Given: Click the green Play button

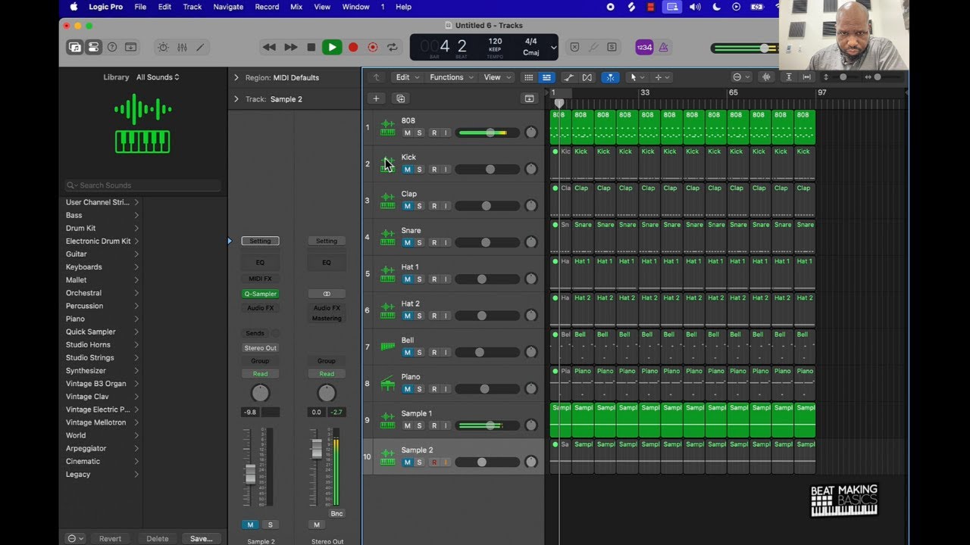Looking at the screenshot, I should 332,47.
